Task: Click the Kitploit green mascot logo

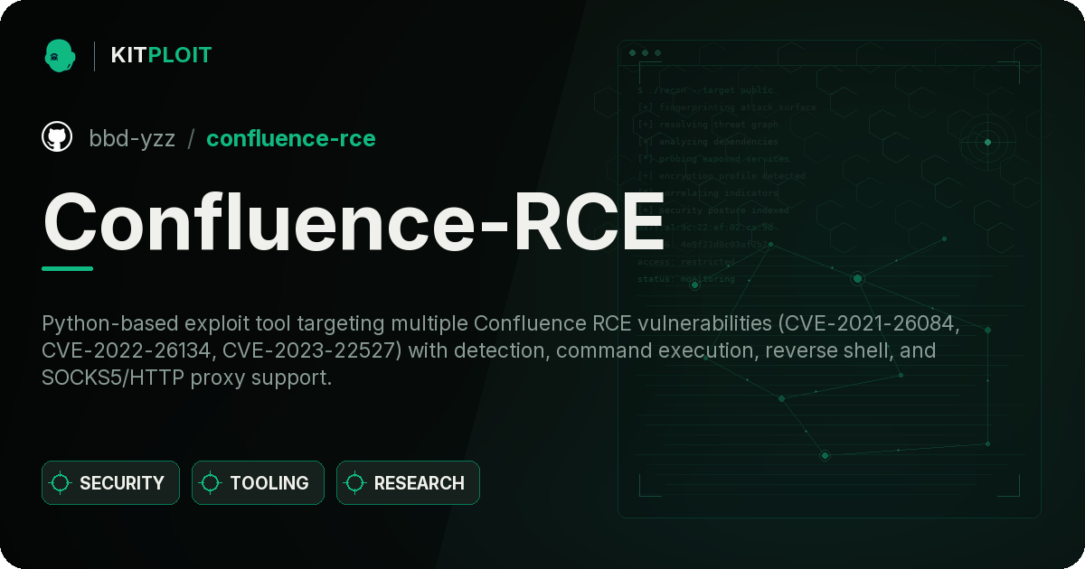Action: pyautogui.click(x=60, y=55)
